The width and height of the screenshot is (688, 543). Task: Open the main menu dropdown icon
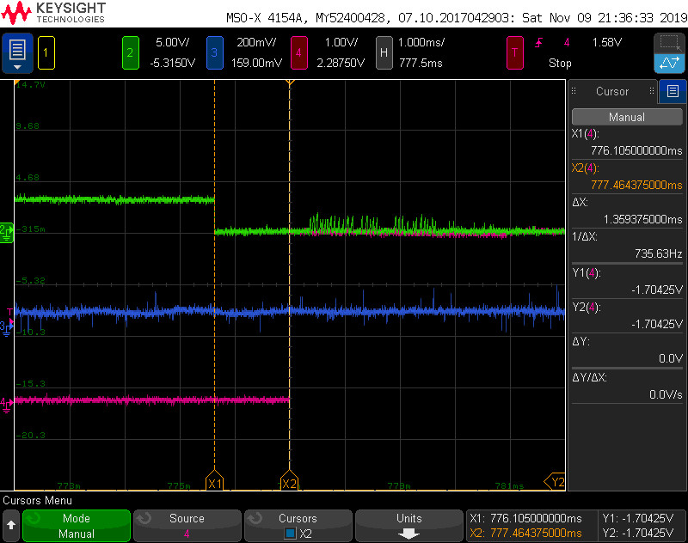[x=18, y=53]
